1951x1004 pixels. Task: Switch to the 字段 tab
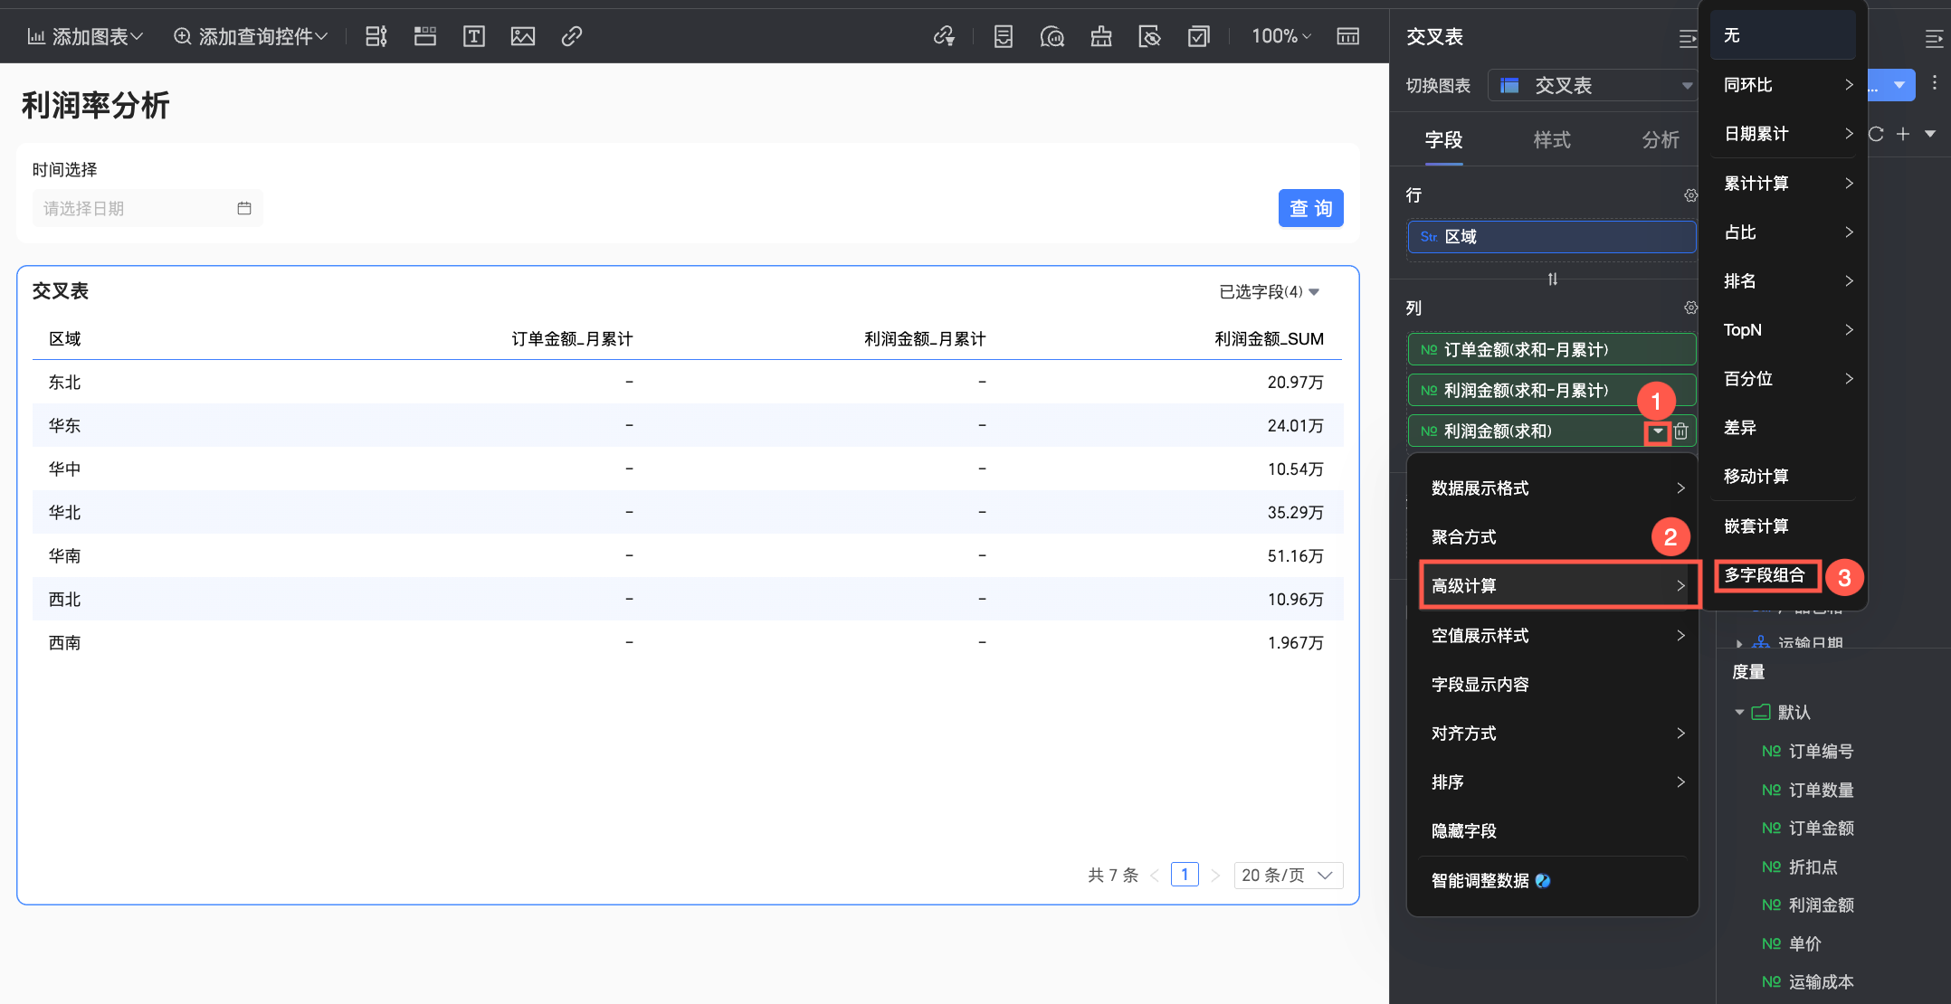pos(1443,139)
